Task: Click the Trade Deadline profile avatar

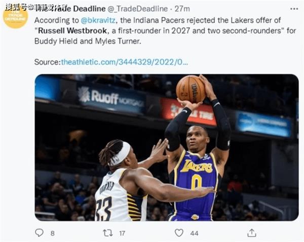Action: 15,16
